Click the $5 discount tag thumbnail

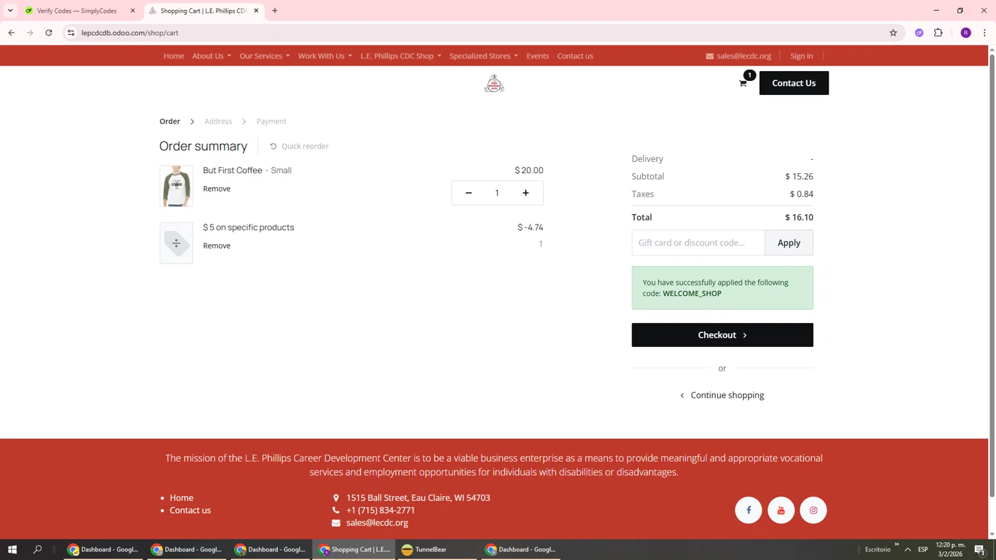tap(176, 244)
